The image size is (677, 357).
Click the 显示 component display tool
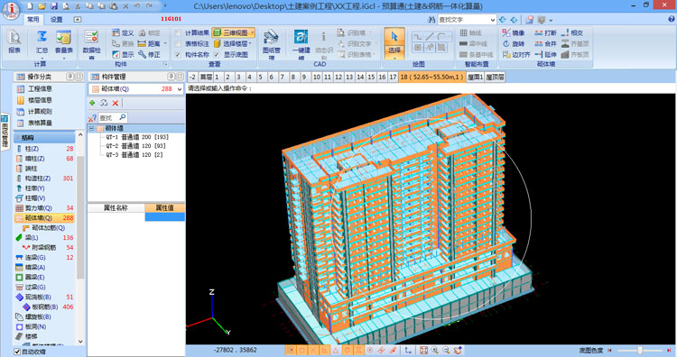pos(123,54)
